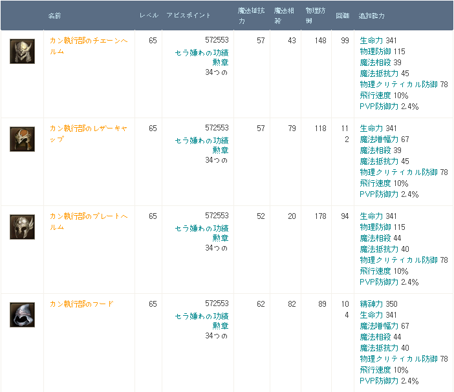Click the hood item icon

[x=22, y=315]
